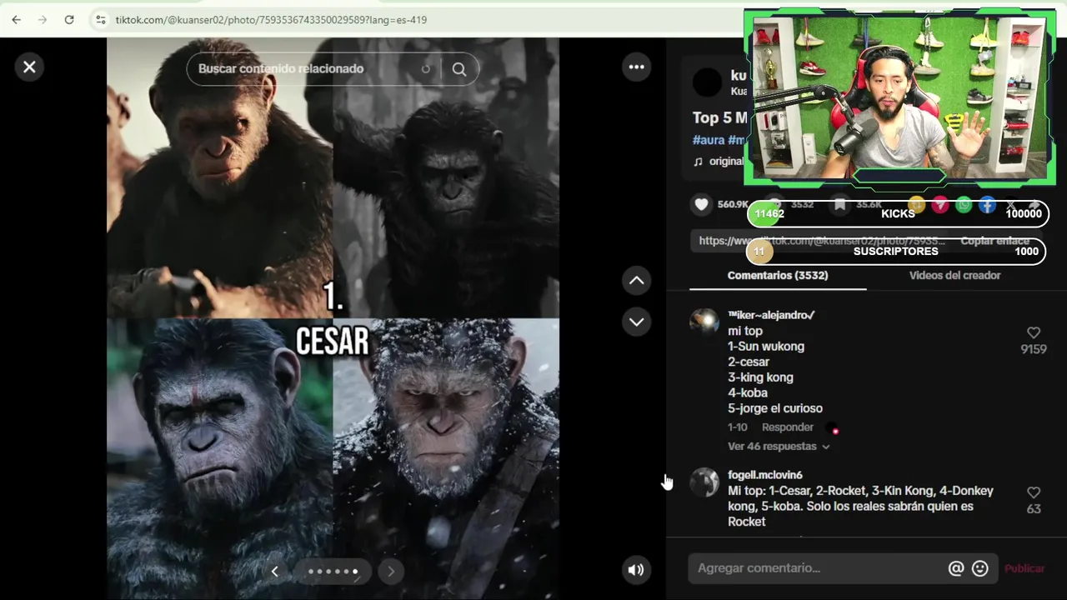Viewport: 1067px width, 600px height.
Task: Close the photo viewer with the X
Action: pos(29,67)
